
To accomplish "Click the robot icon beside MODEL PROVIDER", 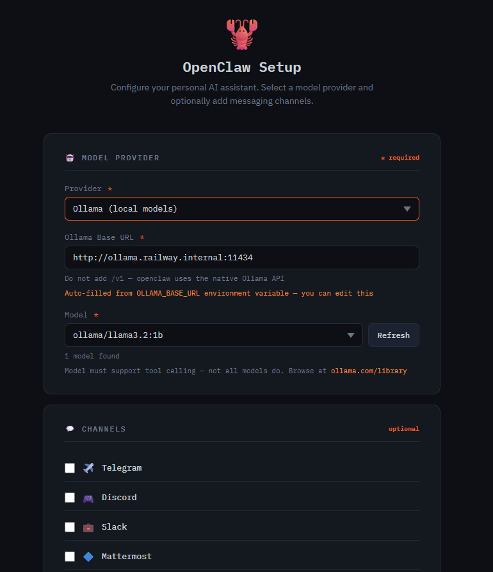I will [x=70, y=157].
